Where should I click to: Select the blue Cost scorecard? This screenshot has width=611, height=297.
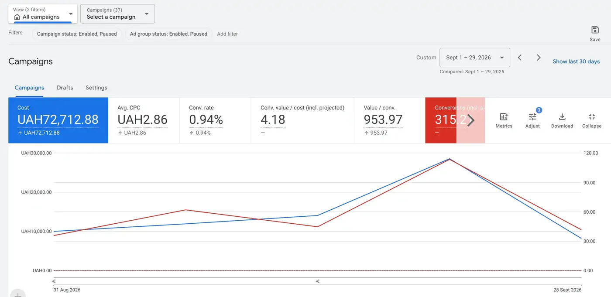point(58,120)
